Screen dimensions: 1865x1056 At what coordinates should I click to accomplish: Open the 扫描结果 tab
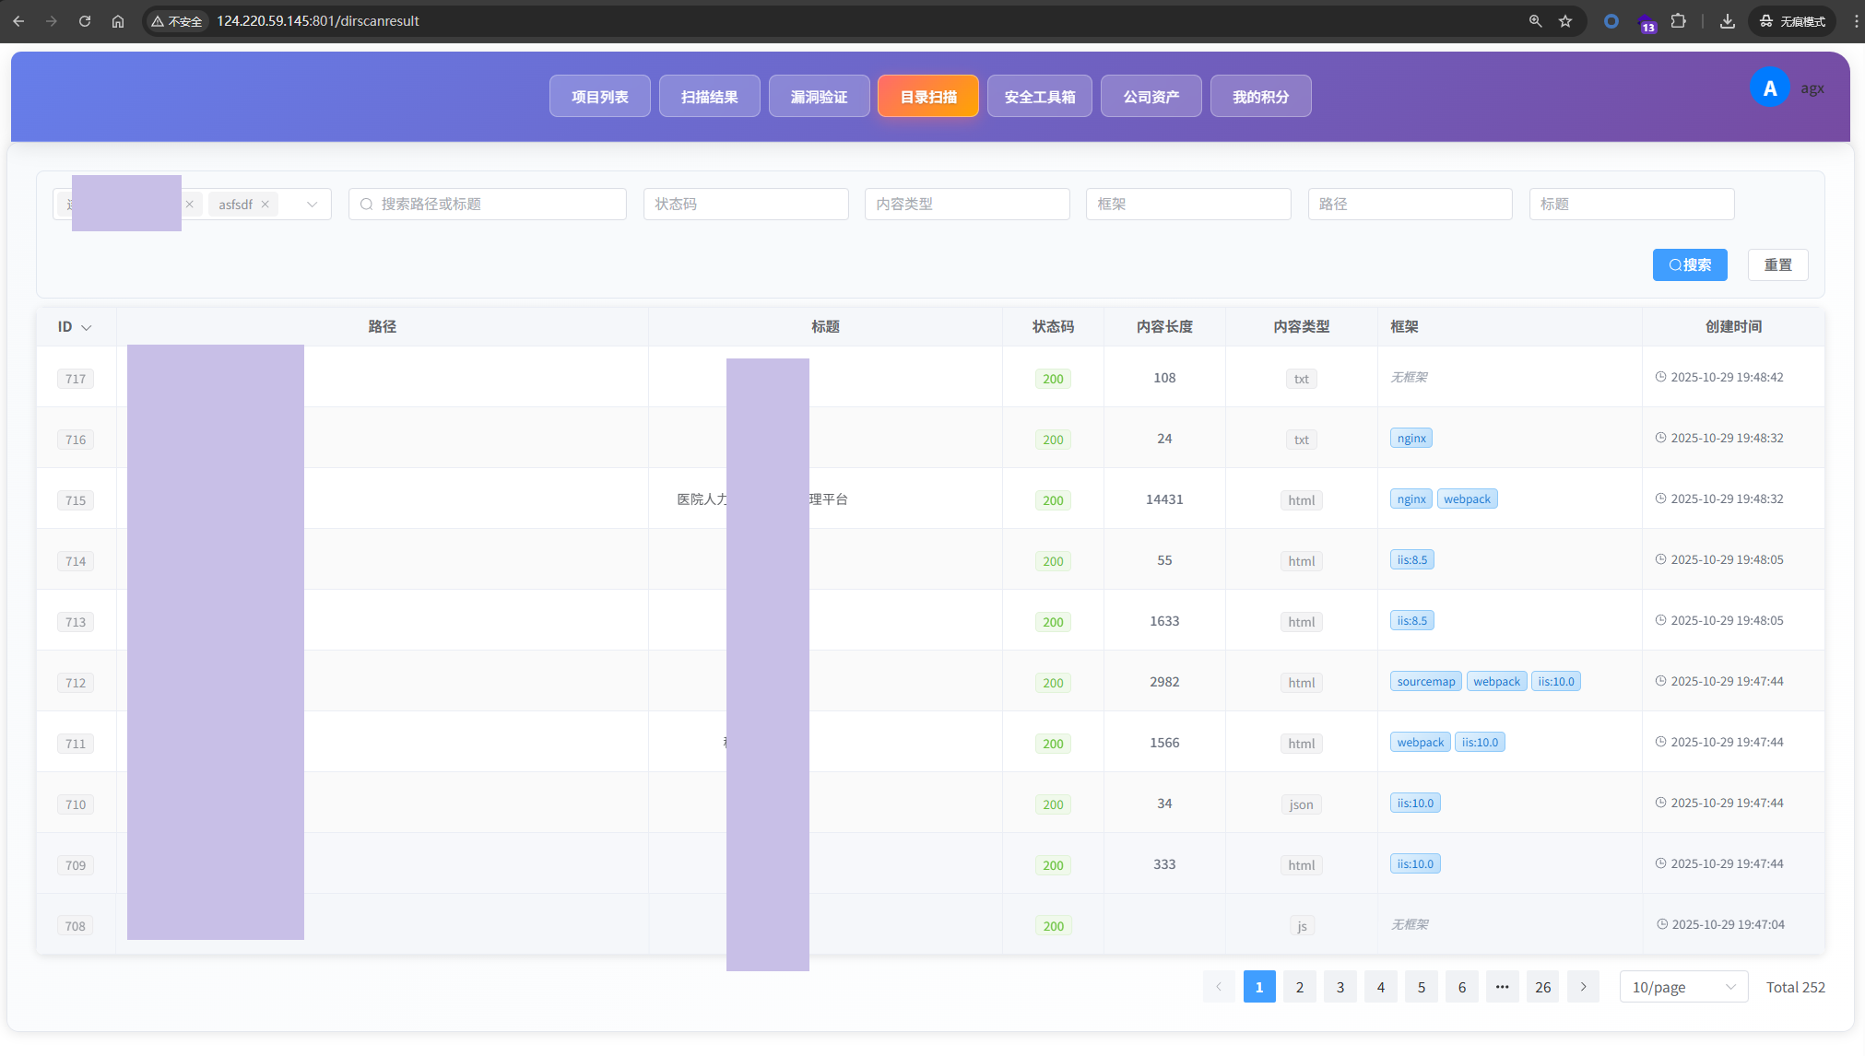pyautogui.click(x=710, y=97)
